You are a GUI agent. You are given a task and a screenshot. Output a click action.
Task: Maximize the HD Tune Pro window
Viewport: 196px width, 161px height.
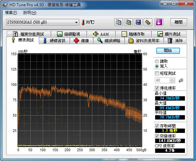coord(173,4)
